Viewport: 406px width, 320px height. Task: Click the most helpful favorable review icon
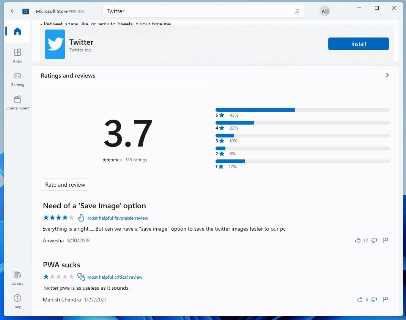[x=81, y=218]
